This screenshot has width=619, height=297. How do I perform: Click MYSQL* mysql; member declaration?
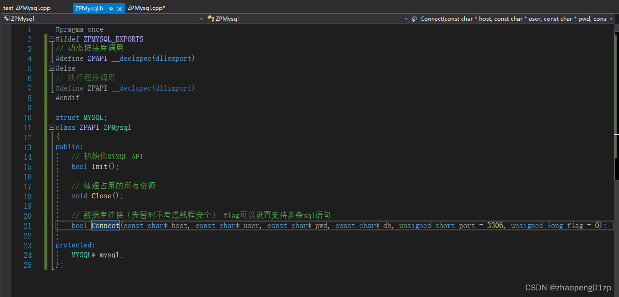97,255
